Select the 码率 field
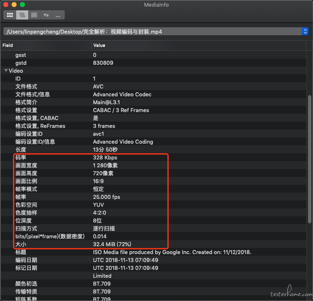The image size is (313, 301). tap(21, 157)
